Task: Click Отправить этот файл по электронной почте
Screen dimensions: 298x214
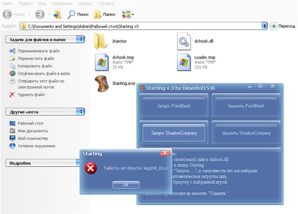Action: [x=41, y=84]
